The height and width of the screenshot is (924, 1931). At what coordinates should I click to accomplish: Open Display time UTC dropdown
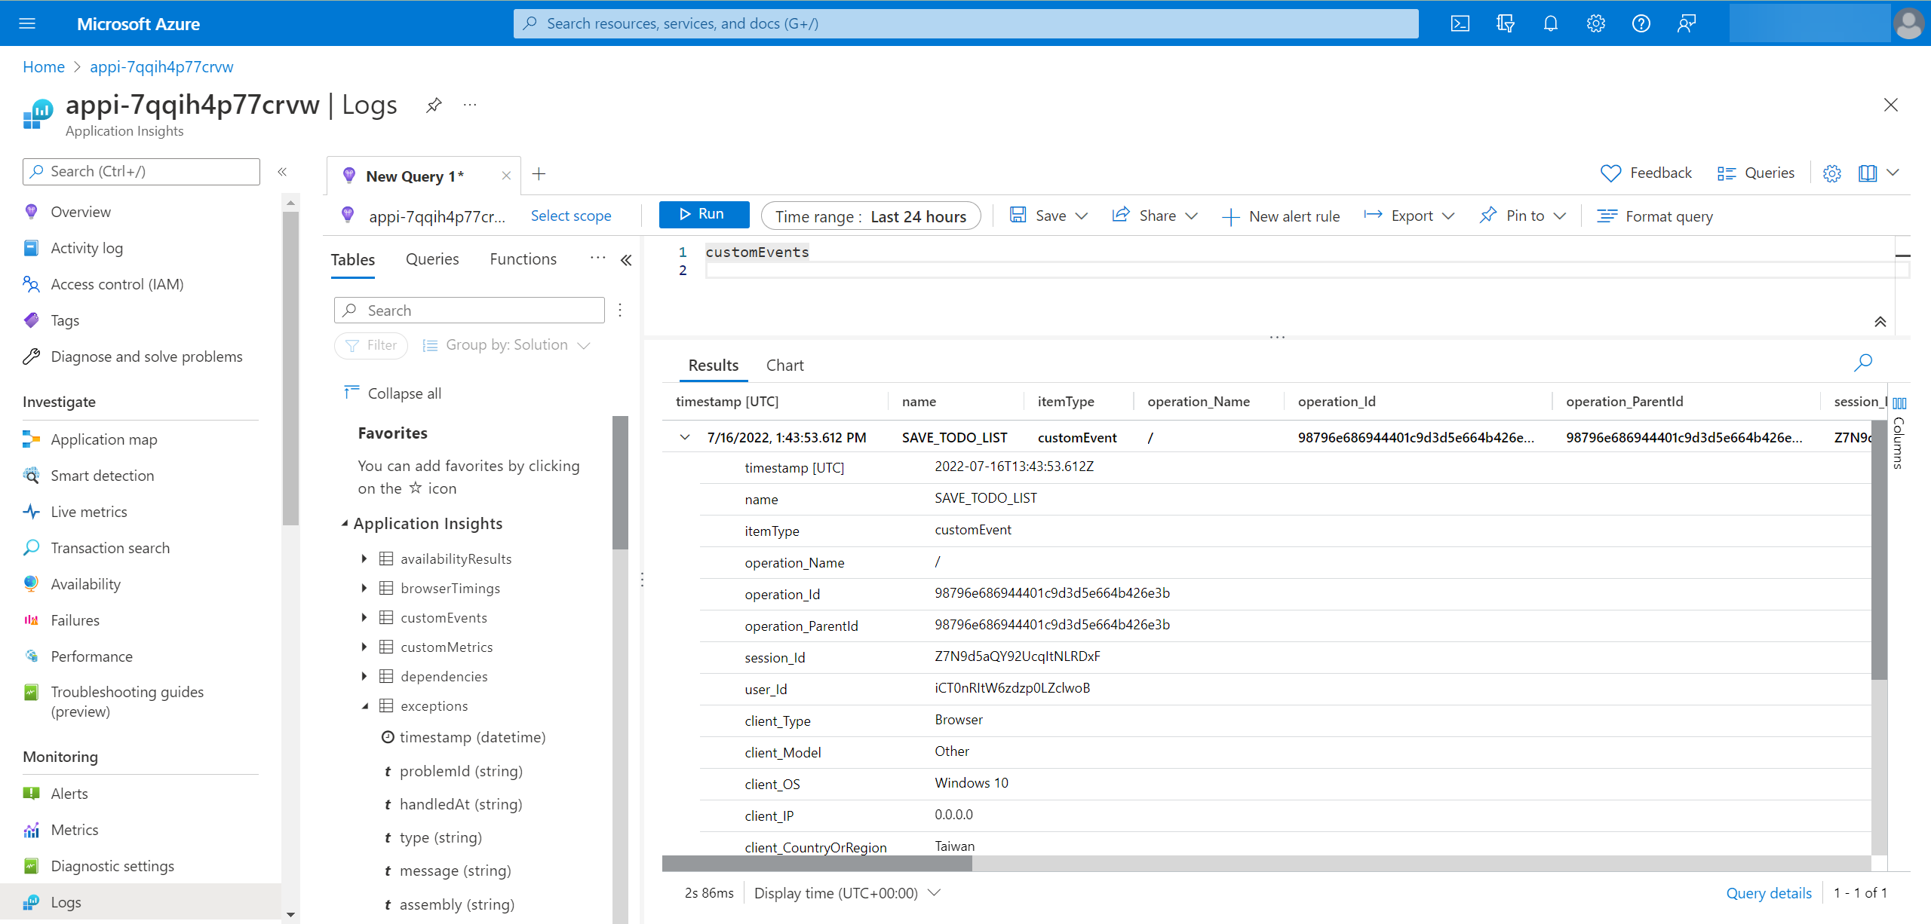tap(848, 893)
